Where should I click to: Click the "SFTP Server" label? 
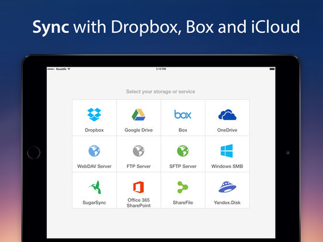183,166
